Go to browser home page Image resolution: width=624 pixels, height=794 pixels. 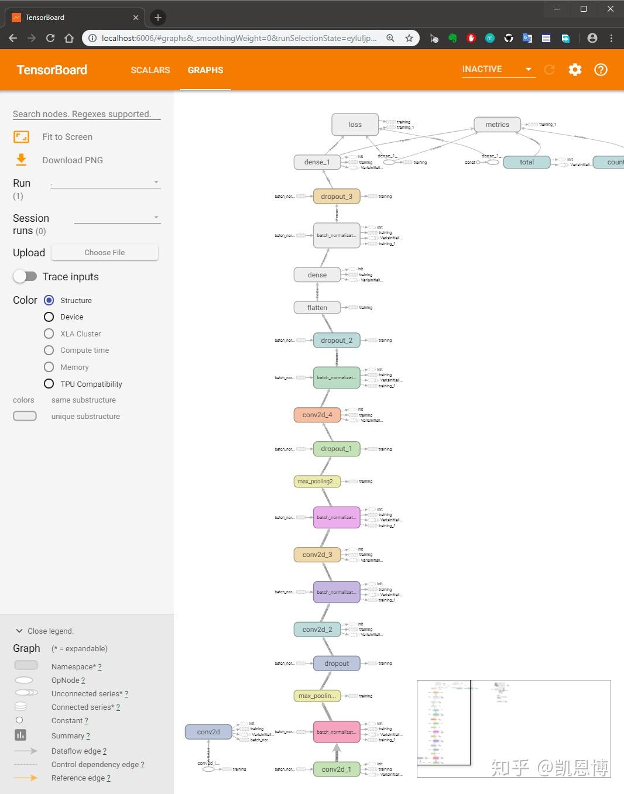pos(69,38)
